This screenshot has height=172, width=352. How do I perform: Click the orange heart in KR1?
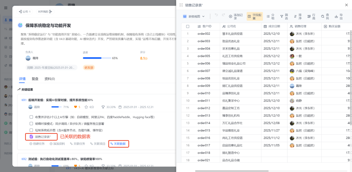click(75, 107)
